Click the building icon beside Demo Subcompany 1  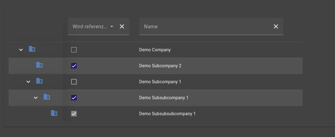pos(39,81)
